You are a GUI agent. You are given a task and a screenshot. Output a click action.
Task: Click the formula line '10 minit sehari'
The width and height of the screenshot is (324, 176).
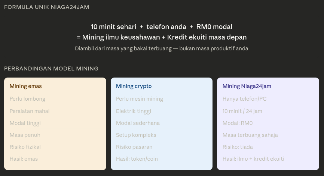click(161, 27)
